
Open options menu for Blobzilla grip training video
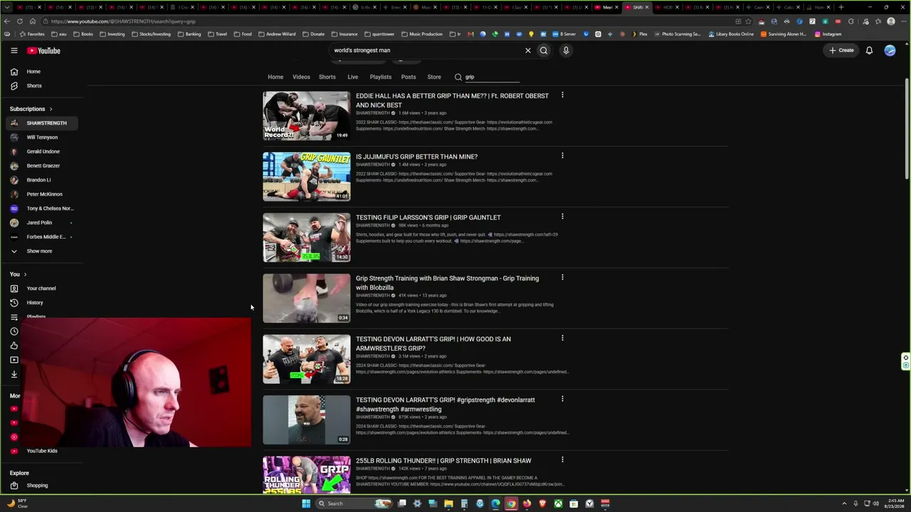562,277
